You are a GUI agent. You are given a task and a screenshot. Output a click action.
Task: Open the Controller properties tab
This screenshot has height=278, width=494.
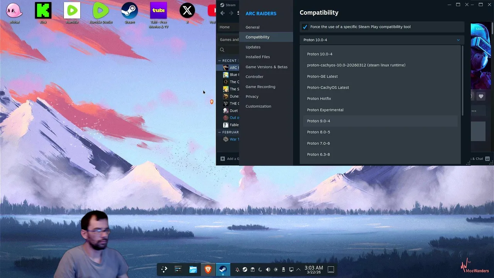266,77
